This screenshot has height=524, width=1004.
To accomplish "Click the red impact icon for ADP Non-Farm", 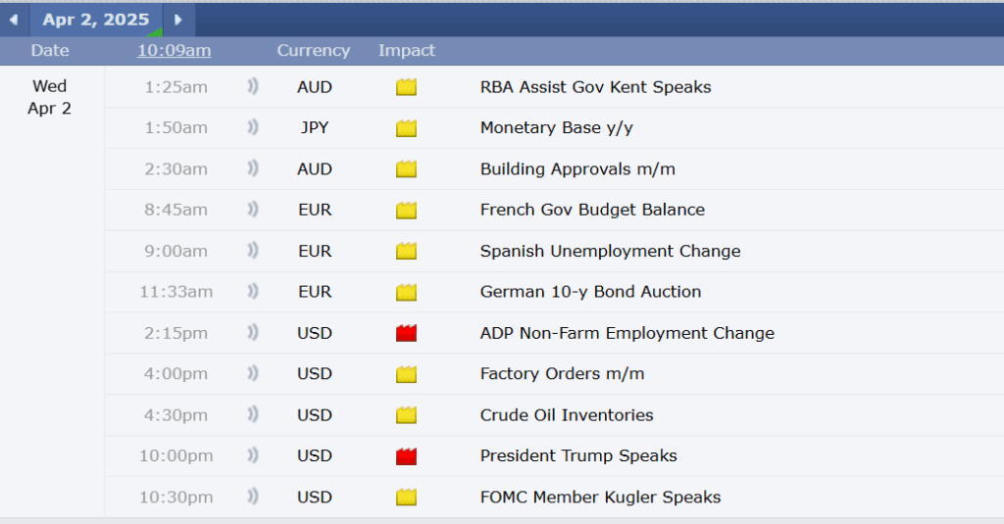I will click(406, 333).
